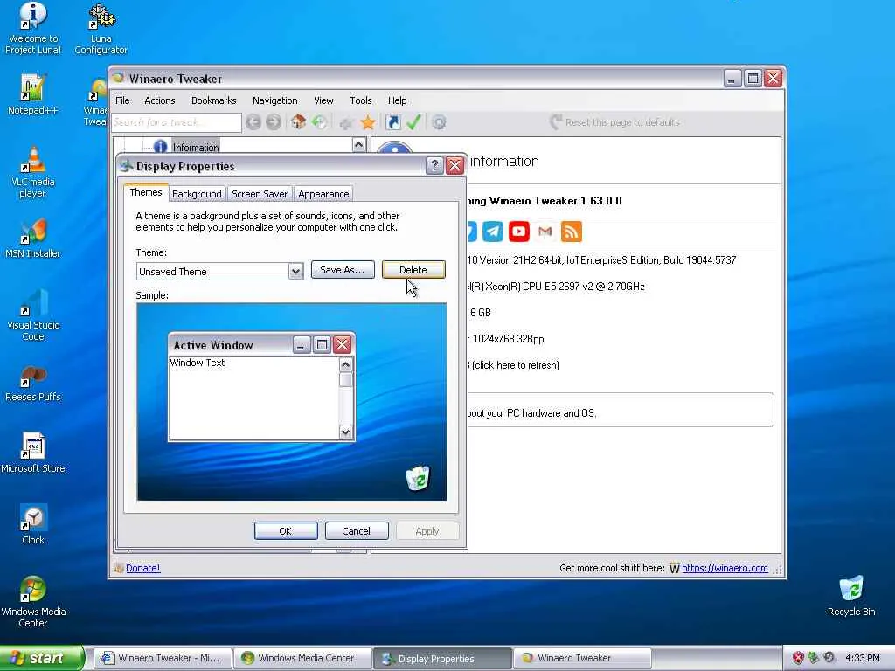895x671 pixels.
Task: Open the Bookmarks menu
Action: click(213, 100)
